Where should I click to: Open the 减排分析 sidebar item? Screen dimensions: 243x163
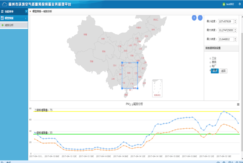(9, 25)
